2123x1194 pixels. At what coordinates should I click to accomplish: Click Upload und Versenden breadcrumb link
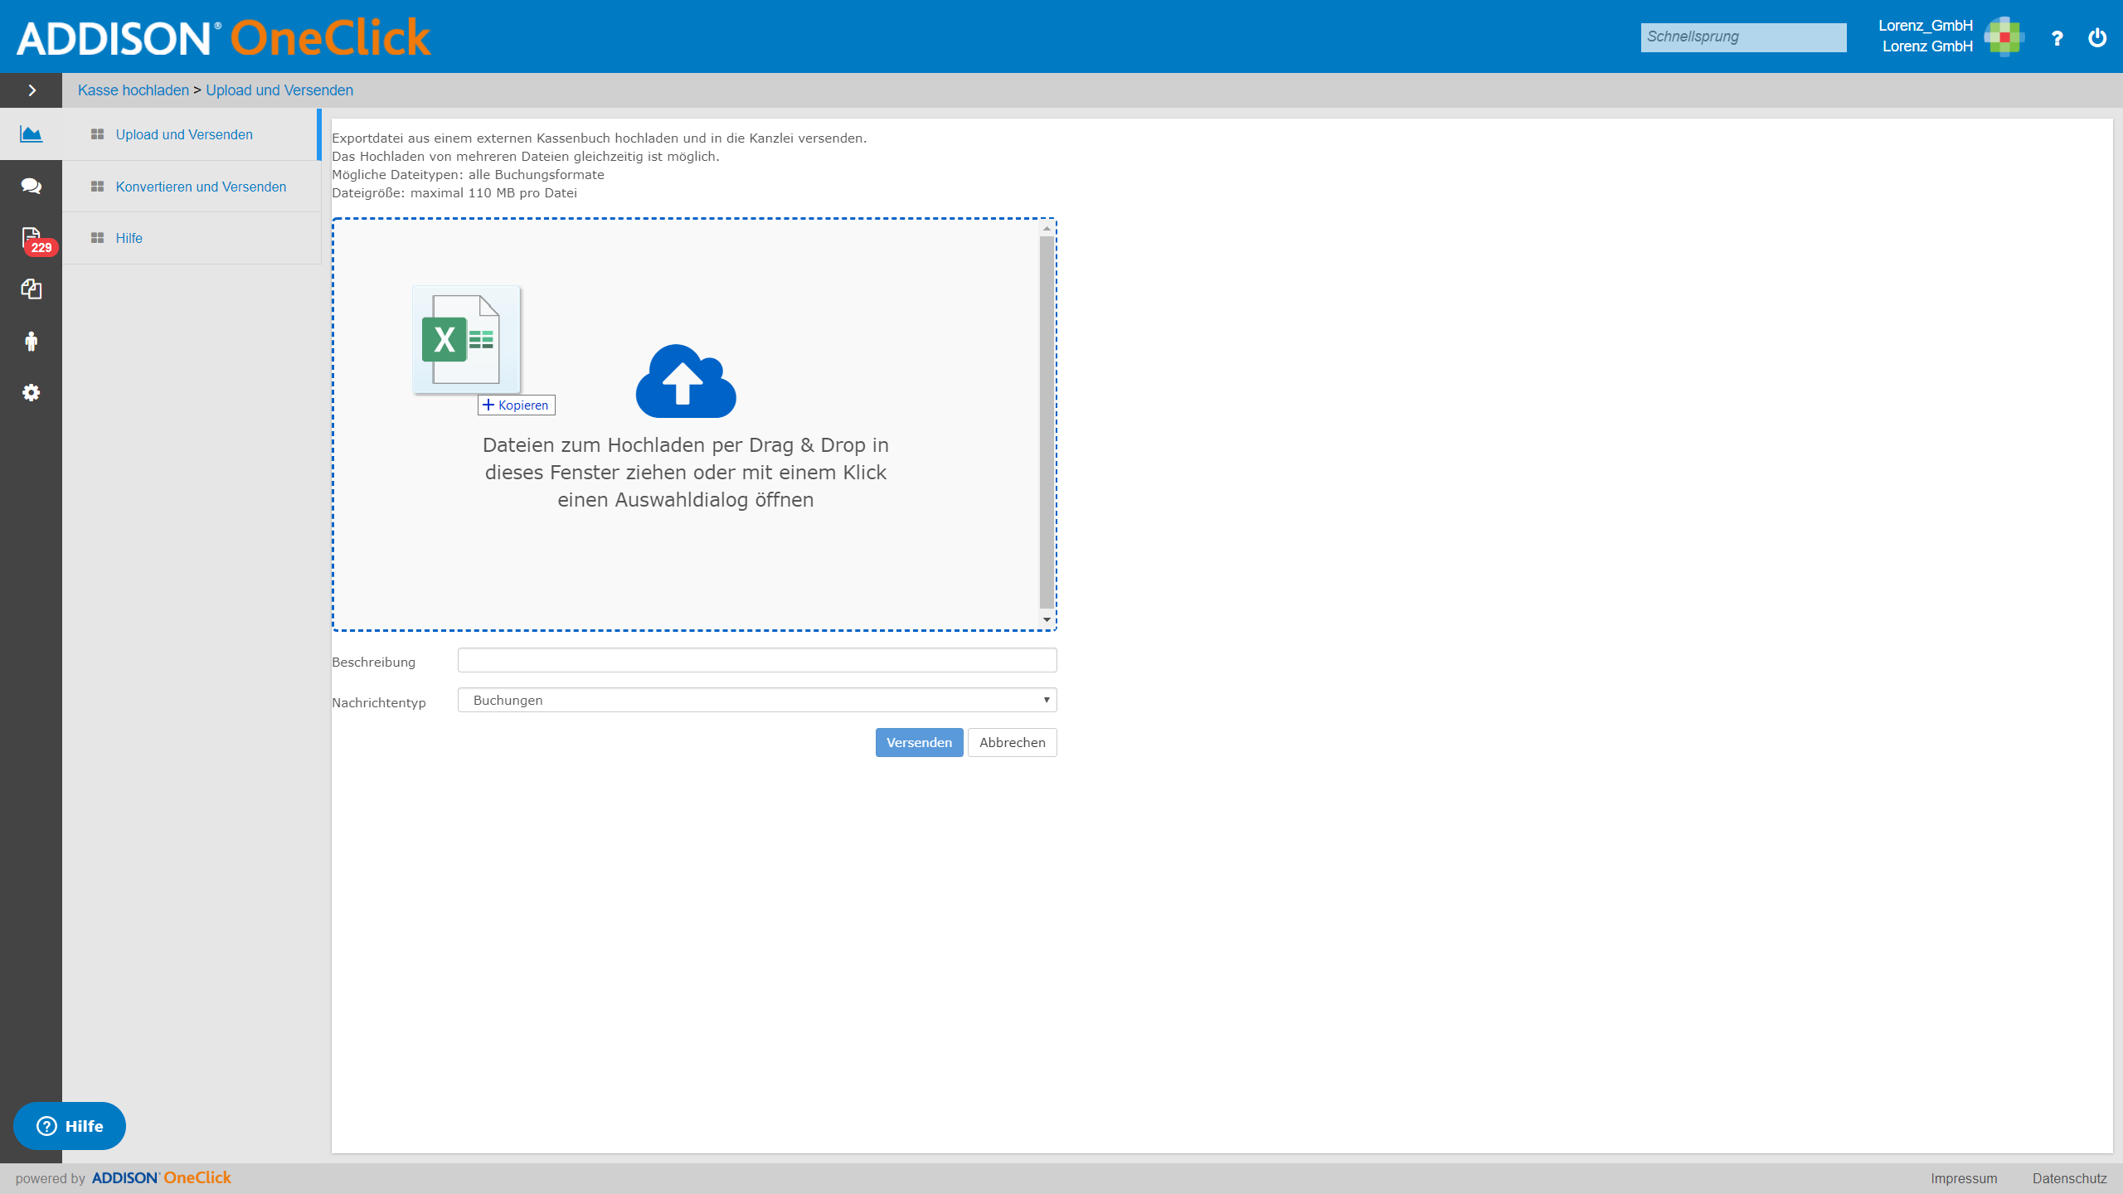tap(279, 90)
